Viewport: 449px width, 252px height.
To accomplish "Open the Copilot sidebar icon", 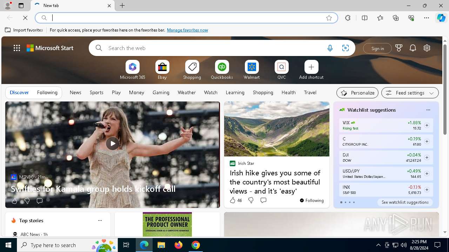I will [x=441, y=18].
